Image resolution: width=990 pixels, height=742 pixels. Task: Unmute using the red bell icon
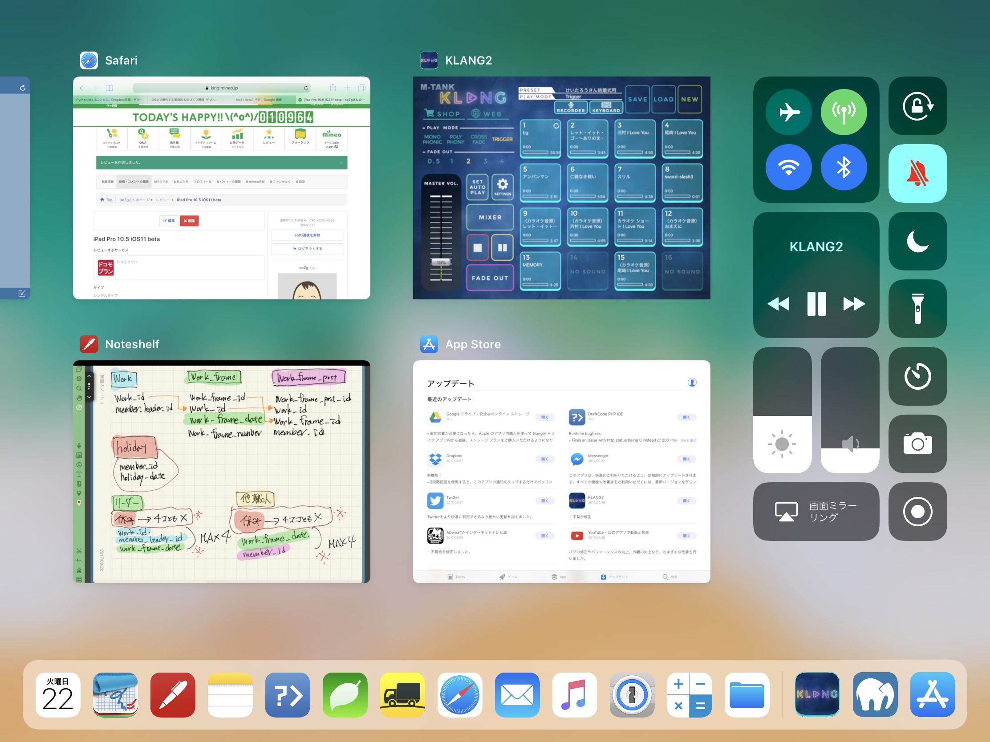click(x=917, y=173)
